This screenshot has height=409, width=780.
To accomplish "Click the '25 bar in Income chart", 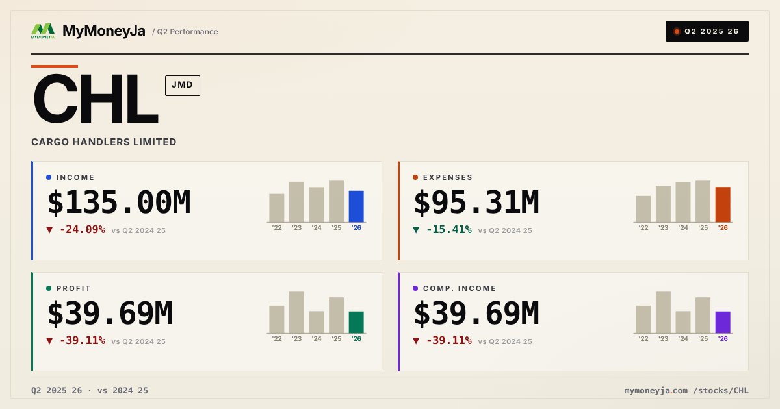I will (336, 201).
